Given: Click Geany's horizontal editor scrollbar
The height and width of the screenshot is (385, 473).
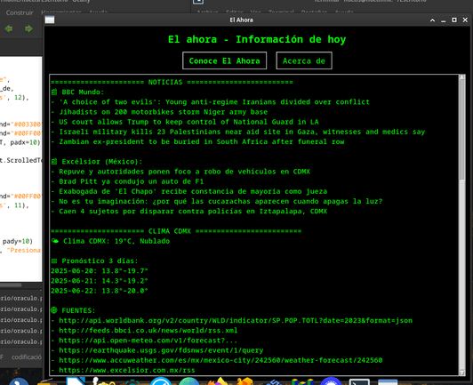Looking at the screenshot, I should pyautogui.click(x=21, y=285).
